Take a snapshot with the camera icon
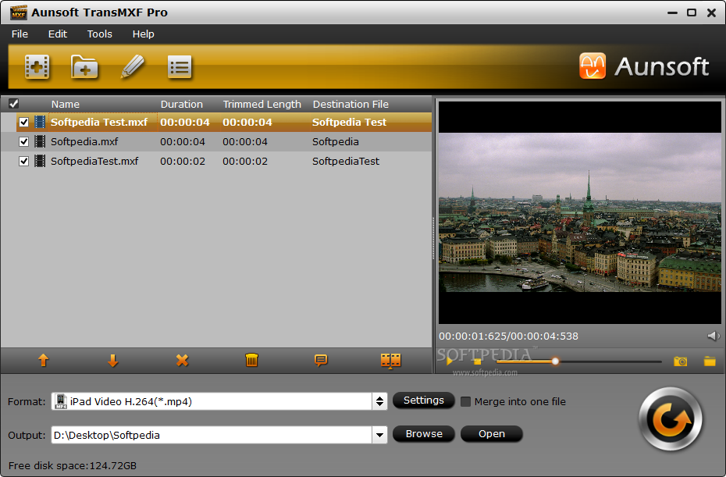Image resolution: width=726 pixels, height=477 pixels. [x=680, y=361]
